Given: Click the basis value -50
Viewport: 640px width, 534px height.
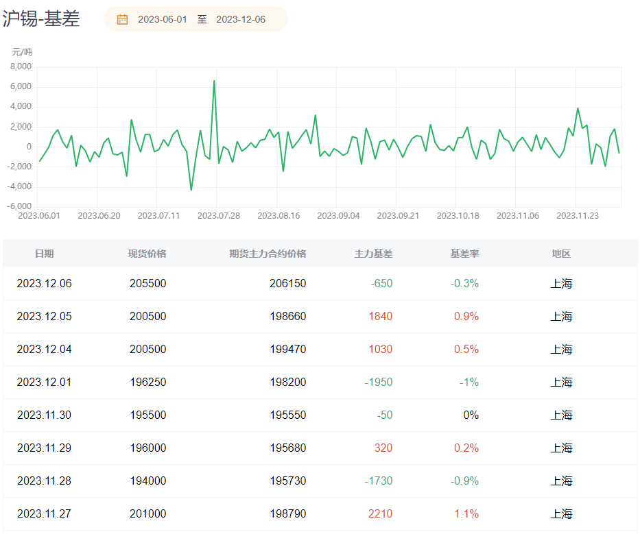Looking at the screenshot, I should click(385, 415).
